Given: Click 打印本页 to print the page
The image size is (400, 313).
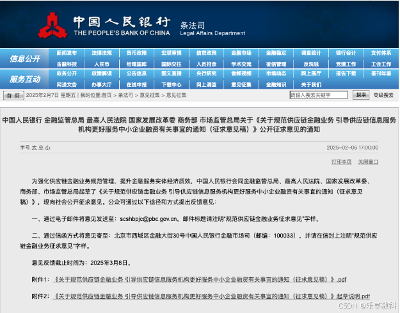Looking at the screenshot, I should pyautogui.click(x=341, y=162).
